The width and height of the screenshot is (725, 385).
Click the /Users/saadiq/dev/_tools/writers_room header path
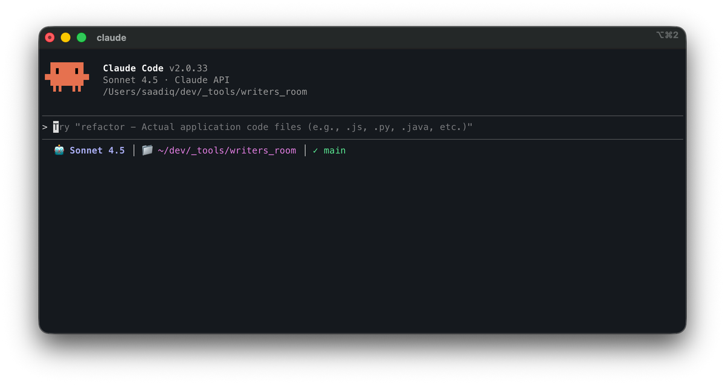205,92
